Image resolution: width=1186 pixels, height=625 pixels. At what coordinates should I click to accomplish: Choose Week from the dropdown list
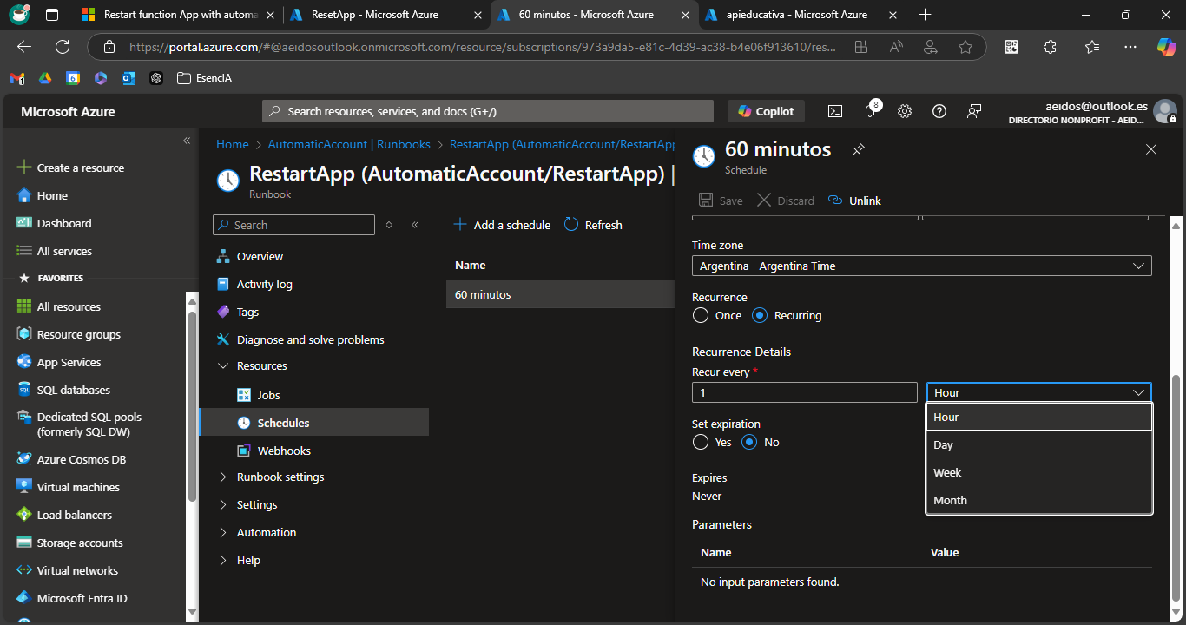click(1039, 472)
